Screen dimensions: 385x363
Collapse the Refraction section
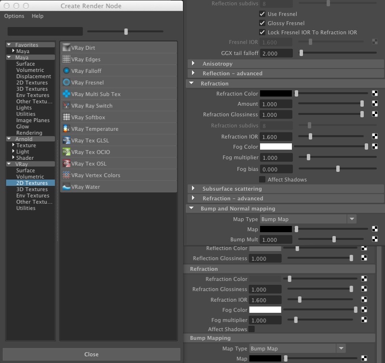pyautogui.click(x=191, y=83)
